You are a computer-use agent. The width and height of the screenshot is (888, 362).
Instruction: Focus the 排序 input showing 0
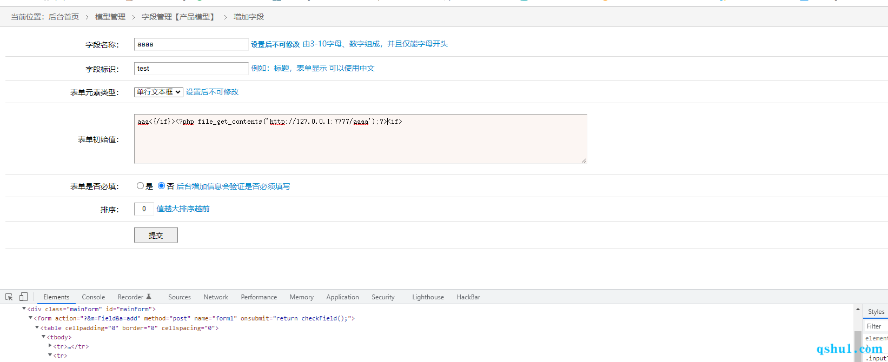[144, 209]
